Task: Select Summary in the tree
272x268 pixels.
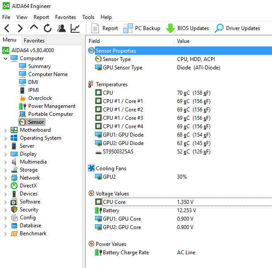Action: point(40,66)
